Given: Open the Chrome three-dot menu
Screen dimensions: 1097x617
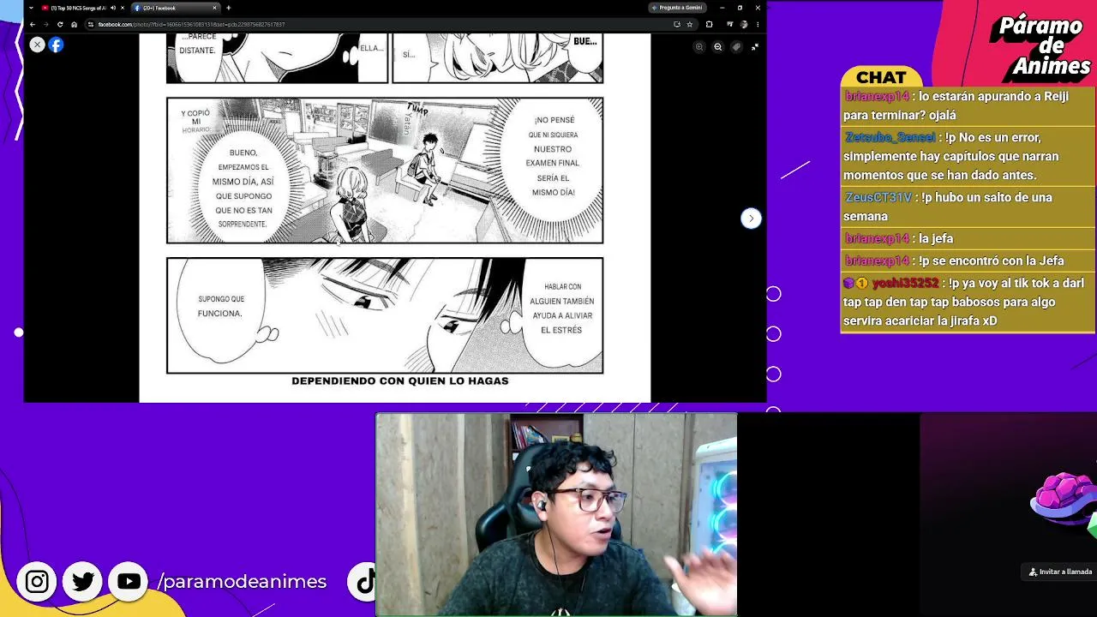Looking at the screenshot, I should tap(758, 24).
